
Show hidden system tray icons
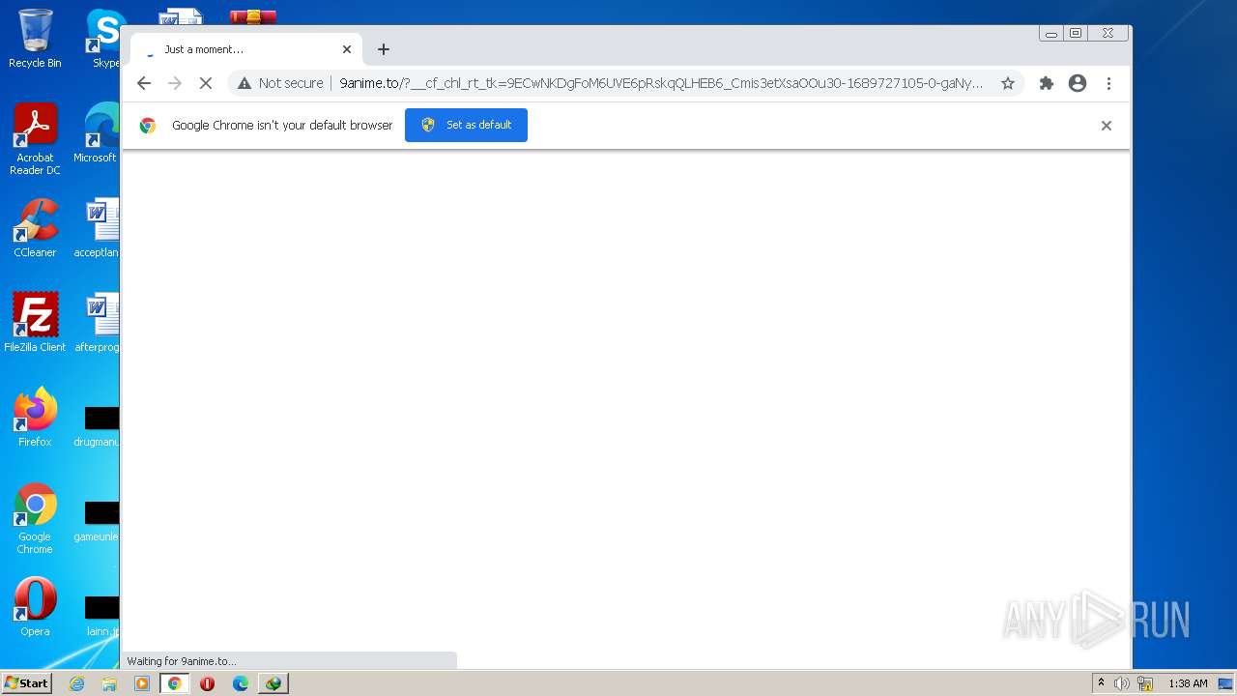pyautogui.click(x=1101, y=683)
